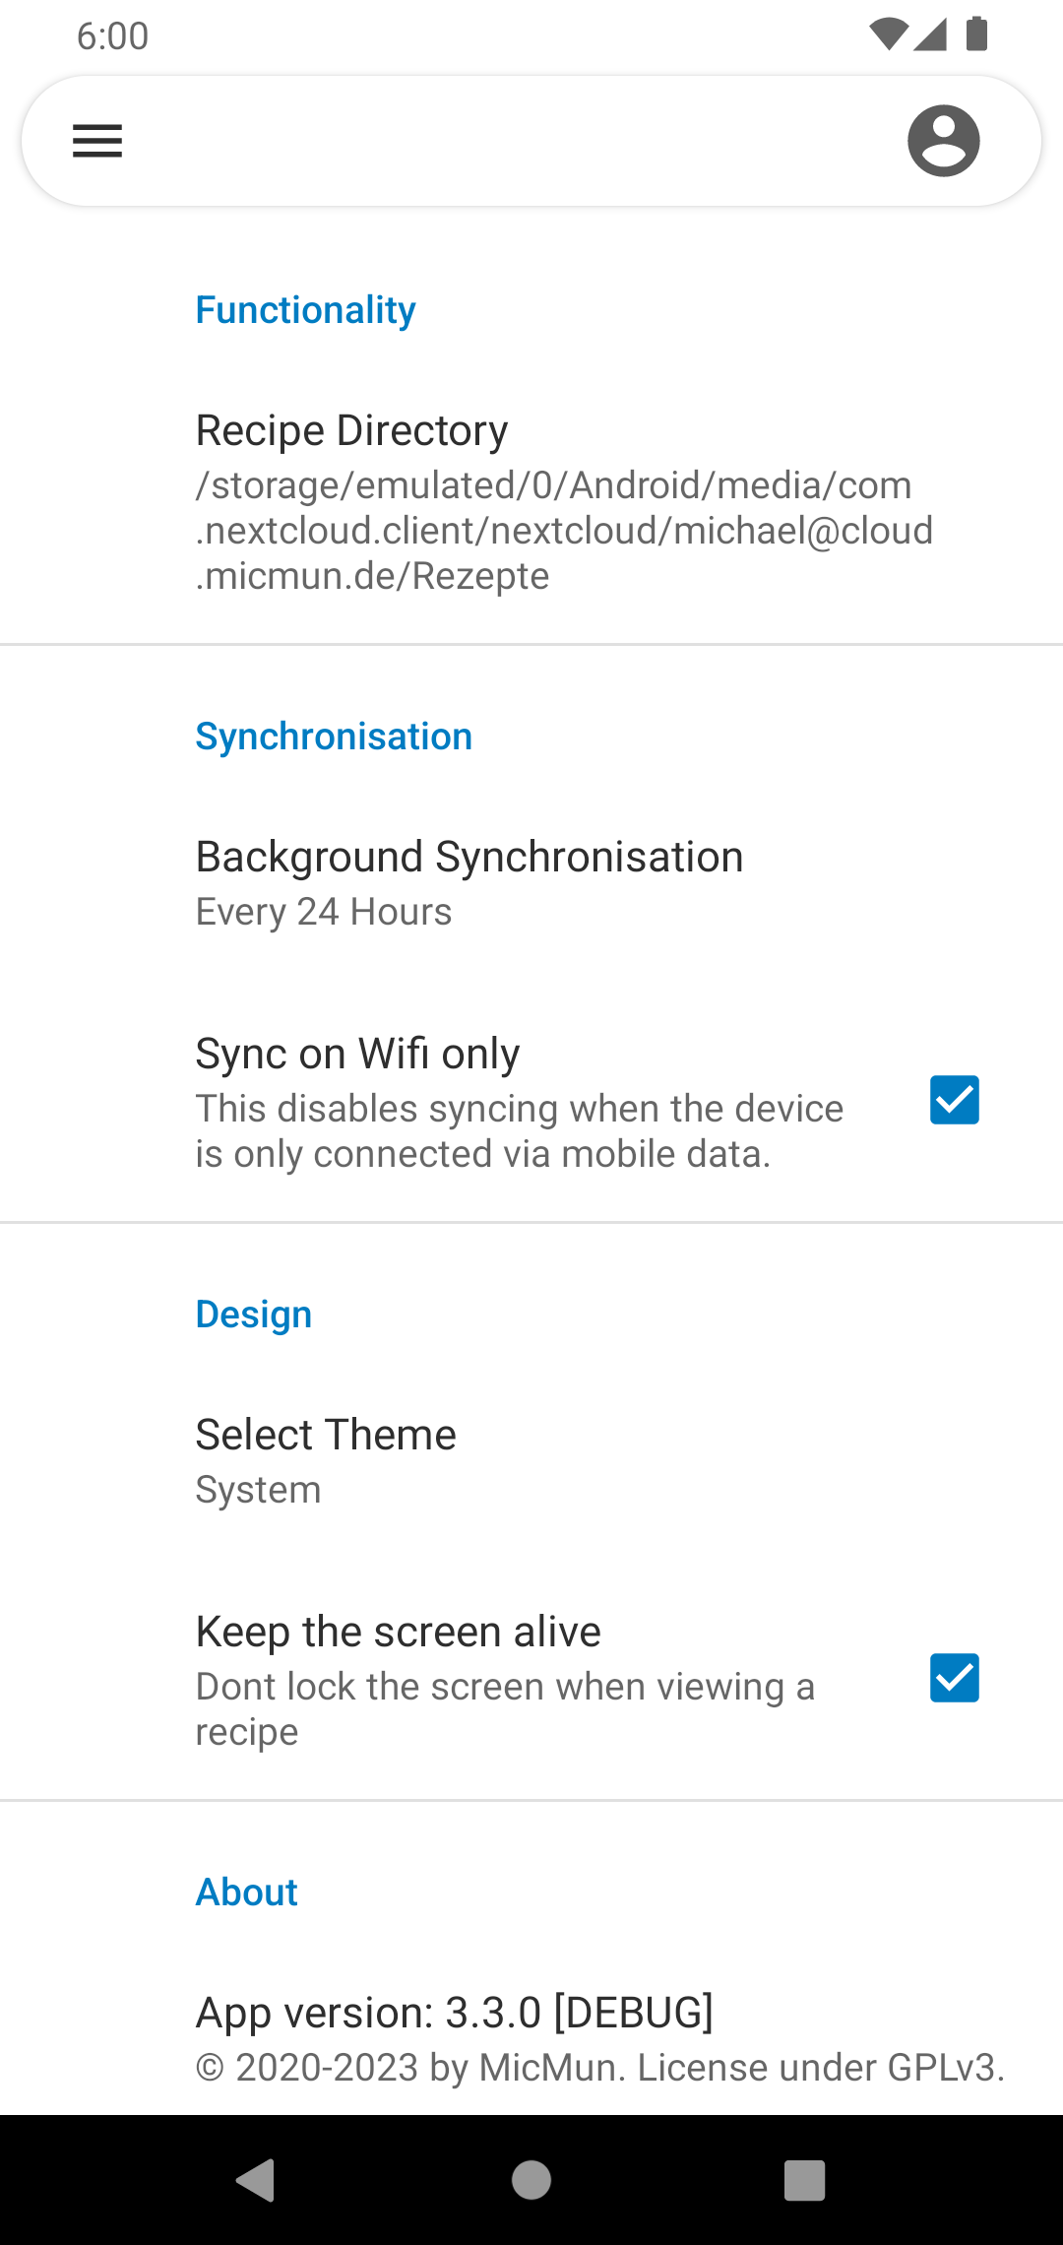
Task: Tap the Functionality section header
Action: (305, 310)
